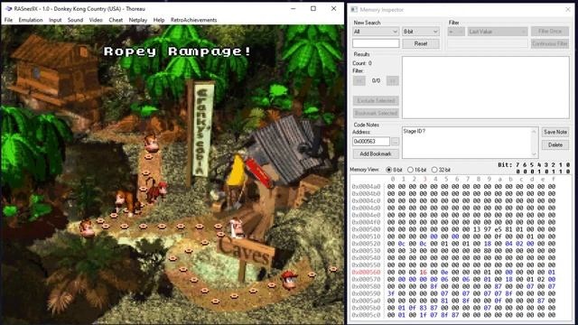
Task: Open the Sound menu
Action: click(75, 20)
